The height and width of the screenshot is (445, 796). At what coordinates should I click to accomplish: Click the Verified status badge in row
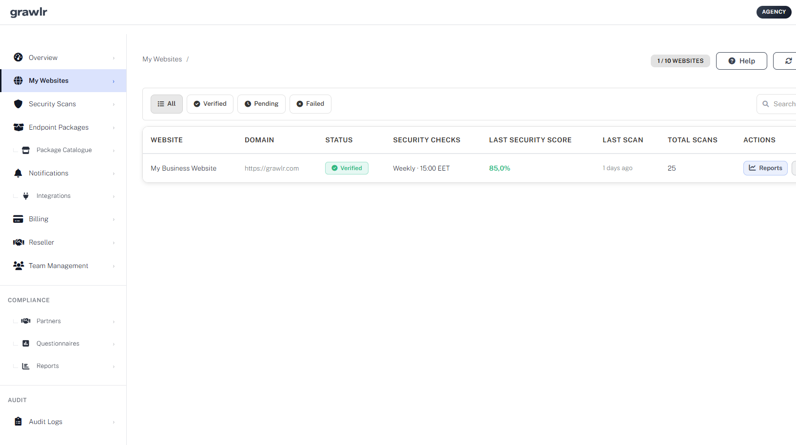(347, 168)
